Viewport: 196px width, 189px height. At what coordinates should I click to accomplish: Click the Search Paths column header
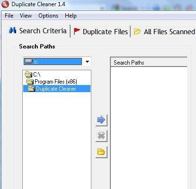(x=149, y=63)
